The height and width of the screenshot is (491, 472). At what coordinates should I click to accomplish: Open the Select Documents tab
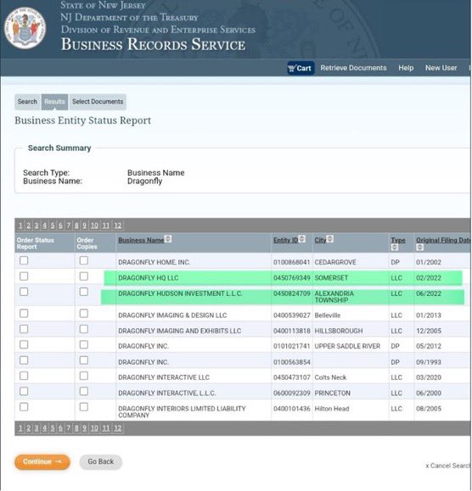98,102
